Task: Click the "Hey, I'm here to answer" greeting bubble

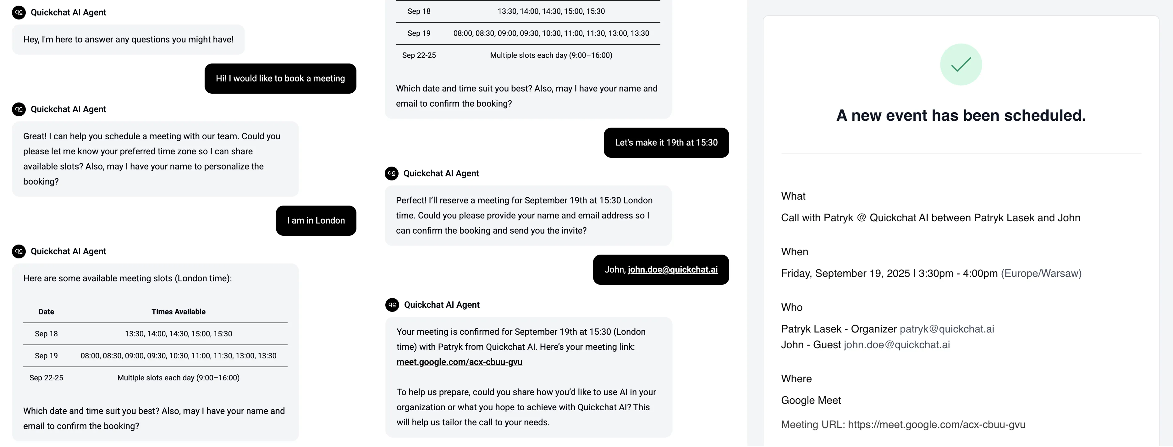Action: 128,40
